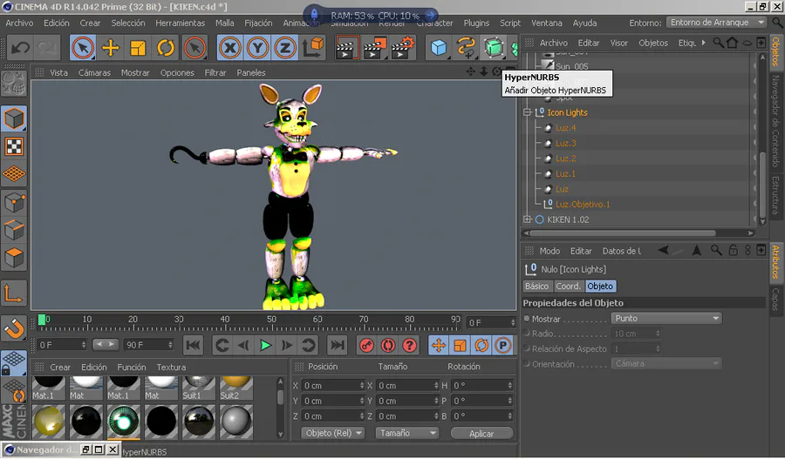Open the Tamaño mode dropdown
The height and width of the screenshot is (459, 785).
407,434
